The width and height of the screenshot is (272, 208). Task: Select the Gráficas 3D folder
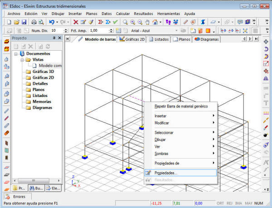pos(43,72)
